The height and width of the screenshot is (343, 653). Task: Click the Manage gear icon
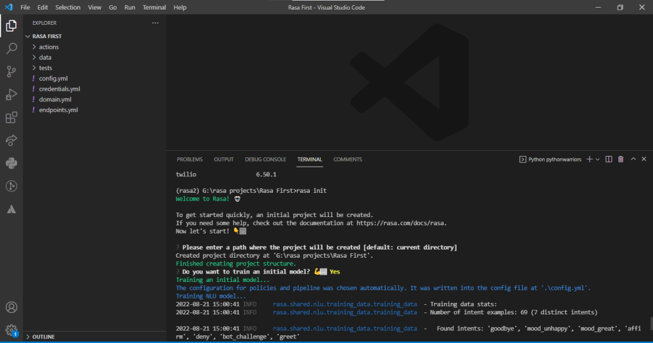click(11, 330)
